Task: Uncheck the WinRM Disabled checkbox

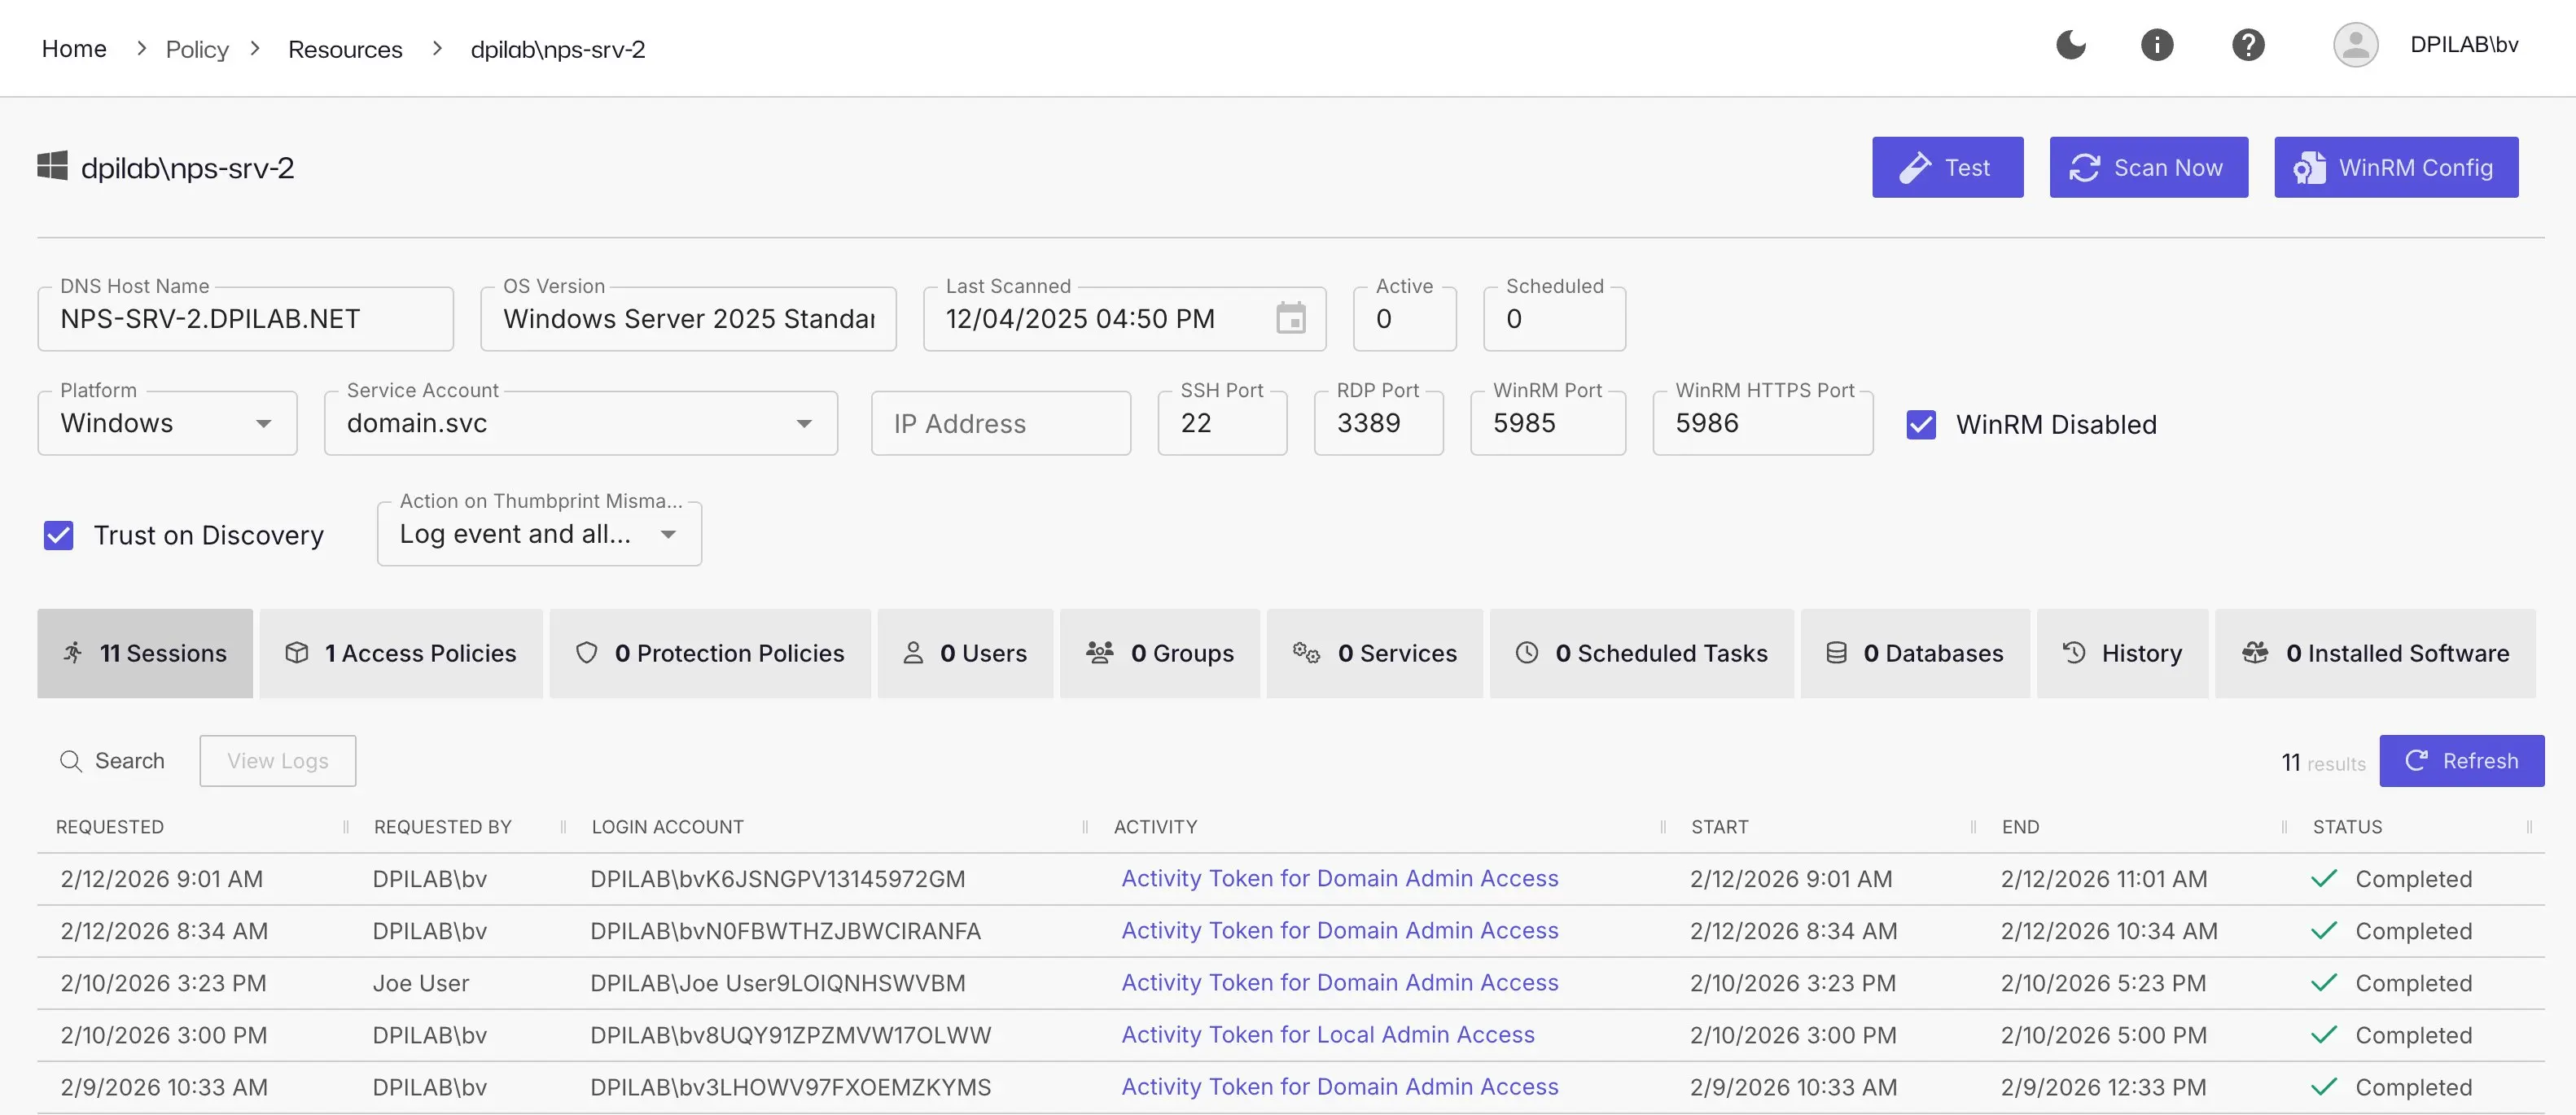Action: click(x=1921, y=424)
